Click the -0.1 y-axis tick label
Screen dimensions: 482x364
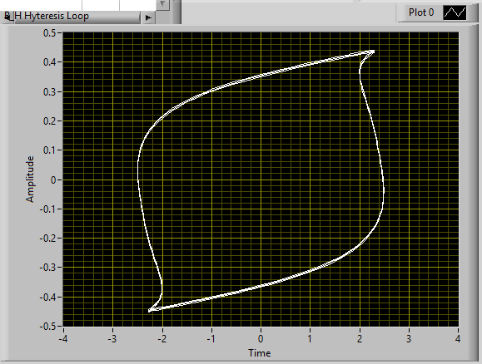tap(47, 209)
